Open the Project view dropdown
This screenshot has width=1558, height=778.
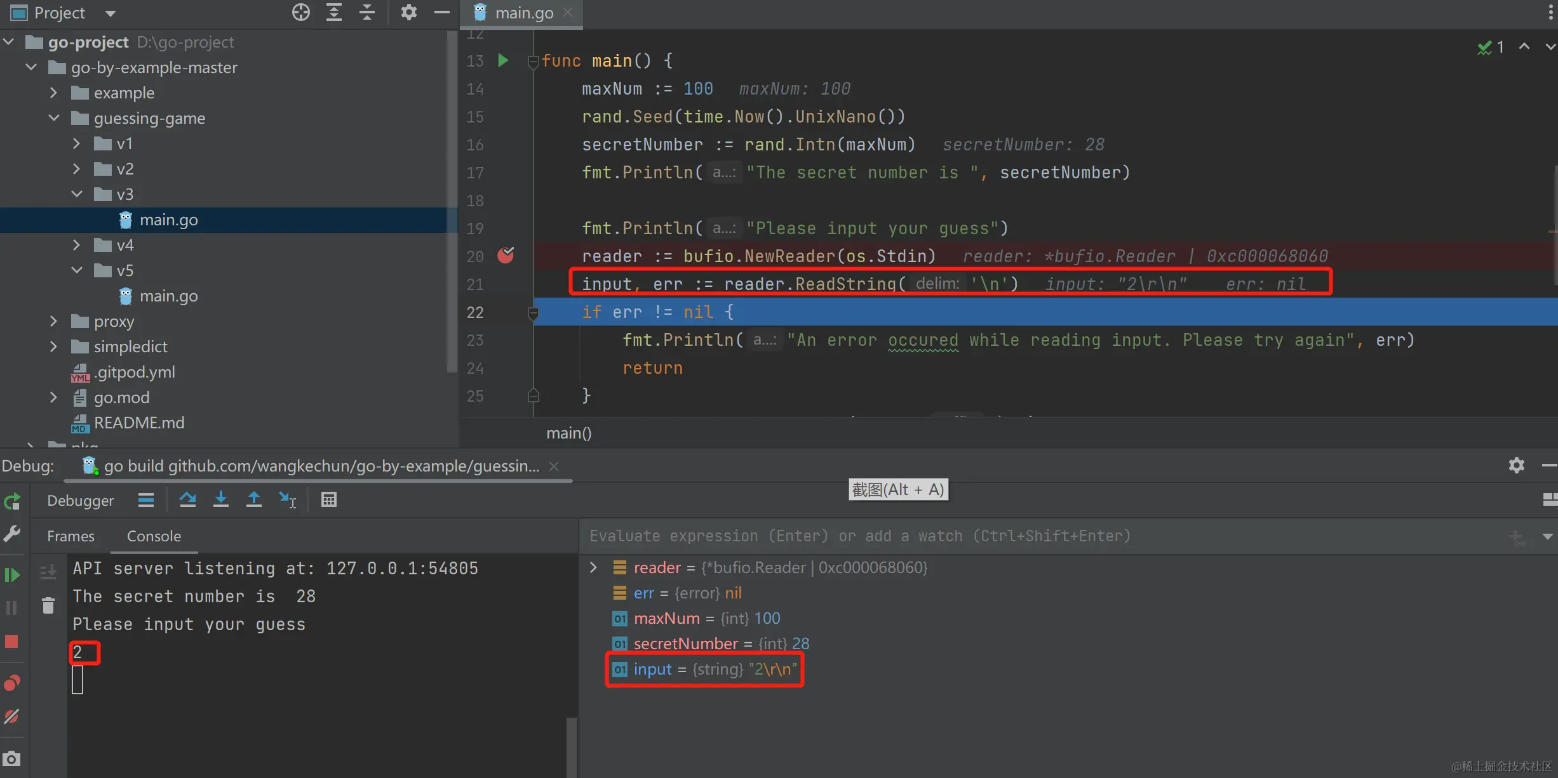111,13
